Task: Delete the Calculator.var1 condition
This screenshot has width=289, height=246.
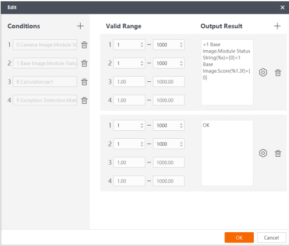Action: click(84, 82)
